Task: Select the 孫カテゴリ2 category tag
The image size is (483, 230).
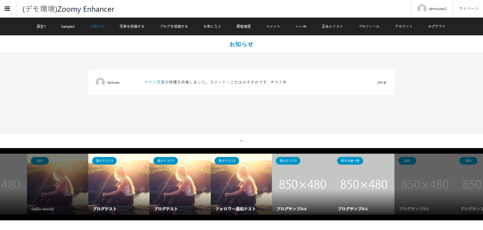Action: point(226,161)
